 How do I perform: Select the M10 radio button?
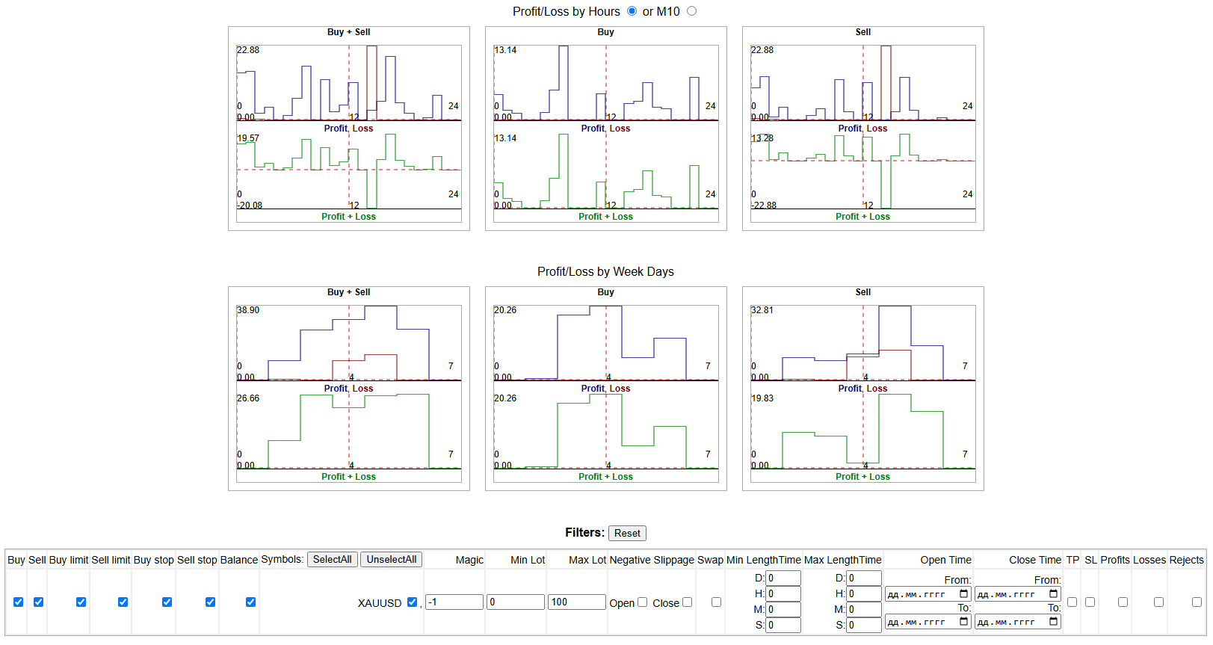(691, 11)
